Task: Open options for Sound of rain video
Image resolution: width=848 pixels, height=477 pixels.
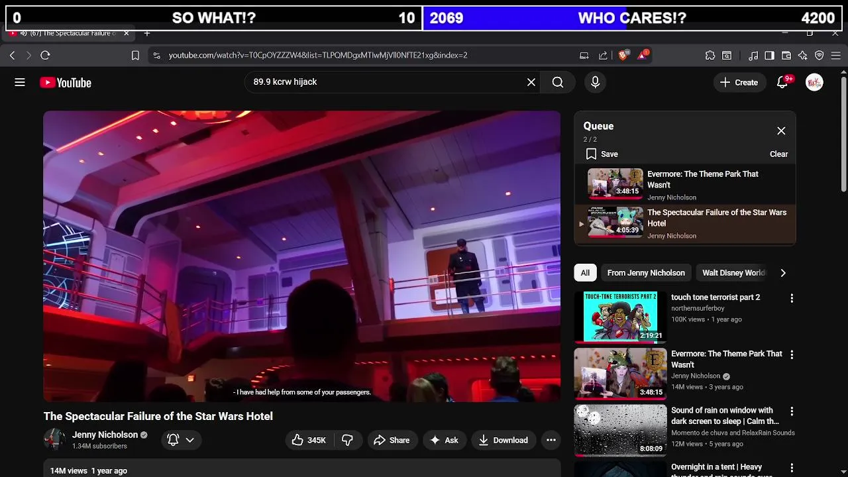Action: pyautogui.click(x=792, y=411)
